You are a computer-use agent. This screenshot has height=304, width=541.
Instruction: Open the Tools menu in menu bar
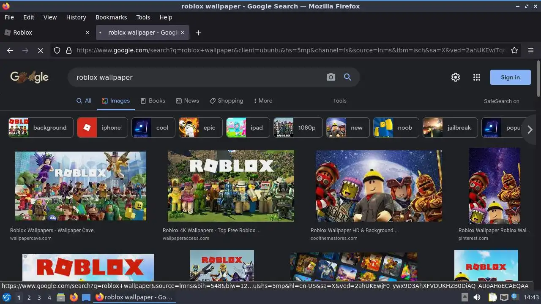coord(143,17)
